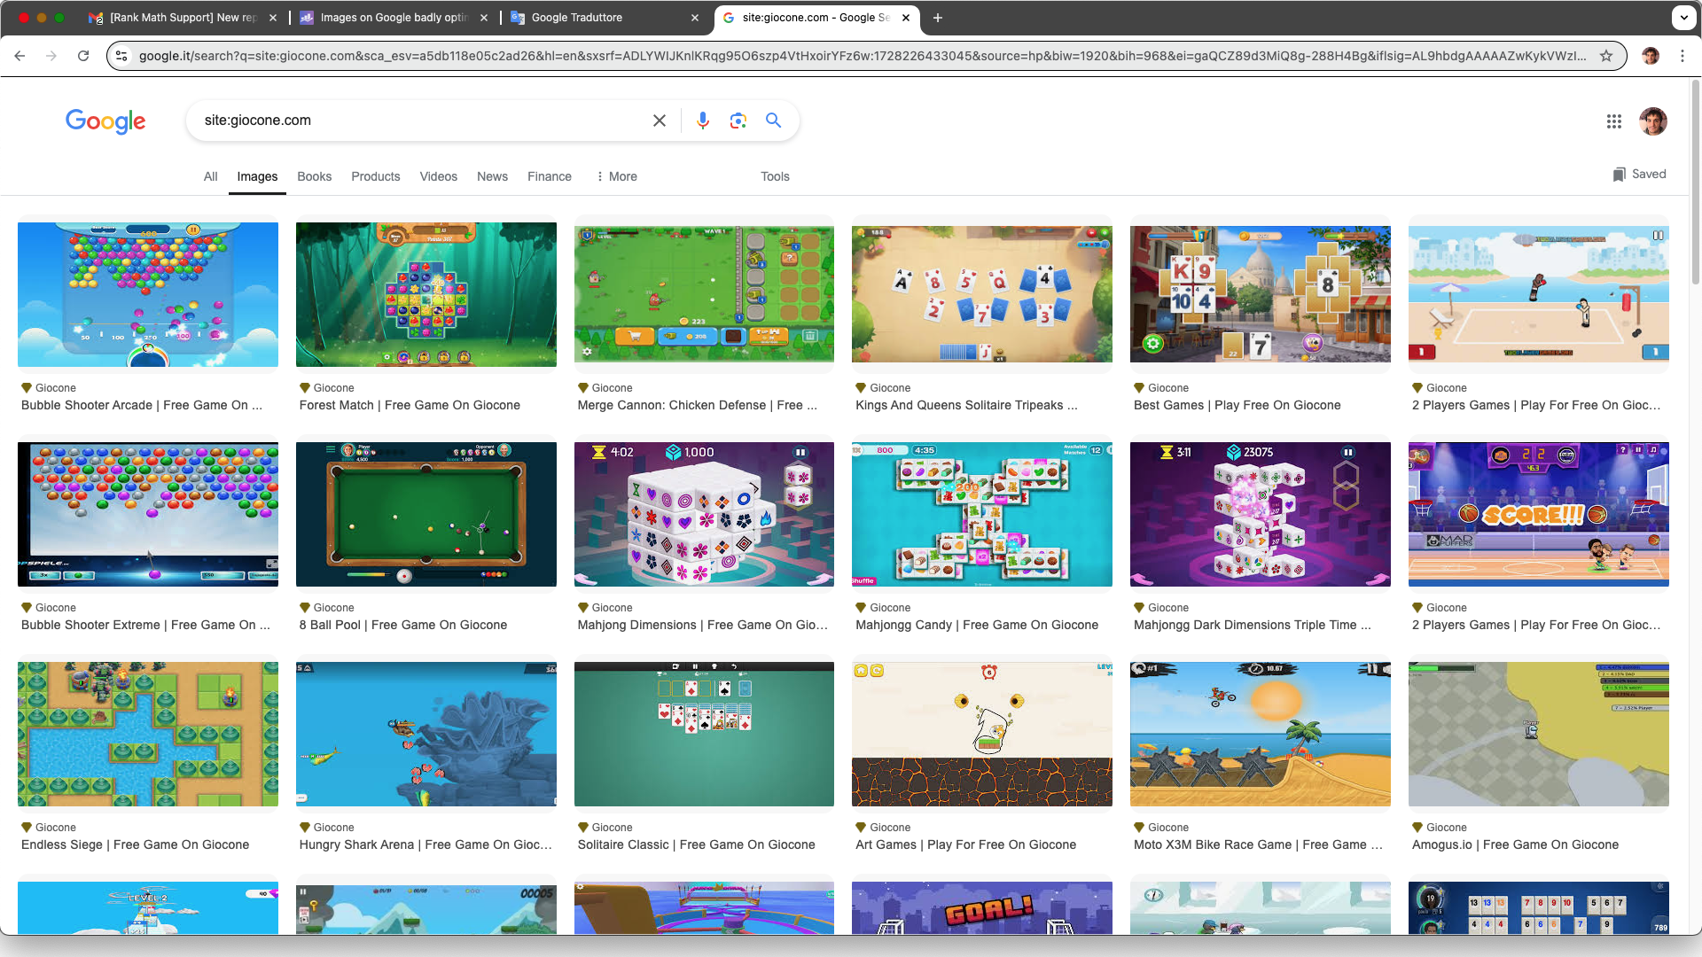Screen dimensions: 1702x957
Task: Open Mahjongg Dark Dimensions thumbnail
Action: pyautogui.click(x=1261, y=514)
